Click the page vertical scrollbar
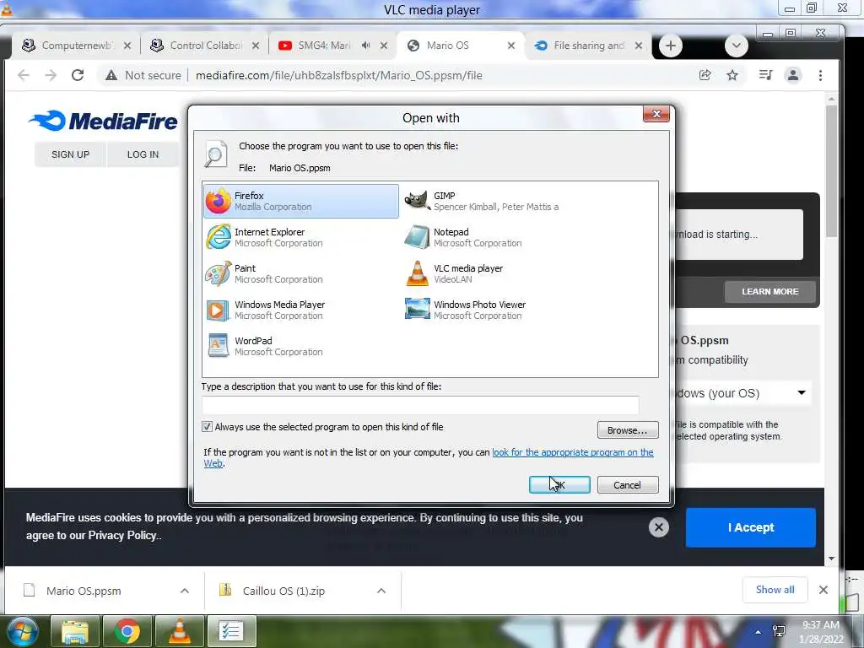The height and width of the screenshot is (648, 864). click(831, 170)
